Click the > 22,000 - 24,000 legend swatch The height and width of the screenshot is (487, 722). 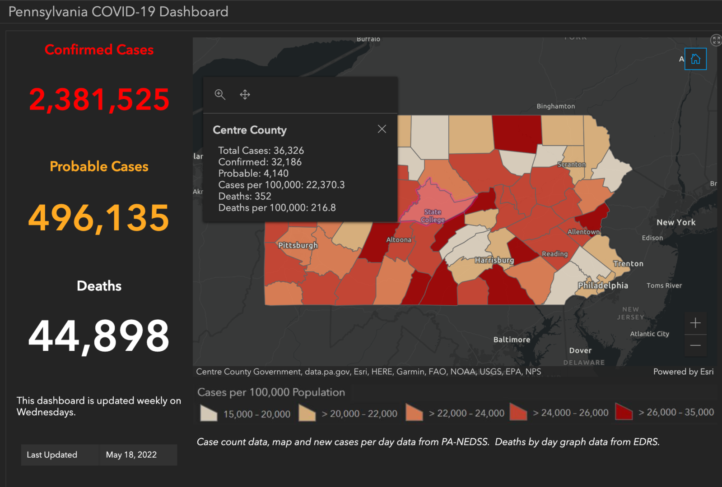click(x=414, y=413)
